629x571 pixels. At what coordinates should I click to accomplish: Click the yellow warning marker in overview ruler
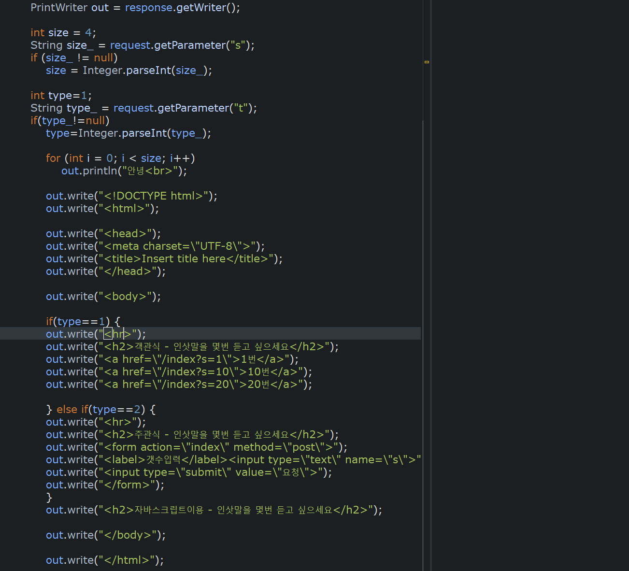[x=427, y=62]
